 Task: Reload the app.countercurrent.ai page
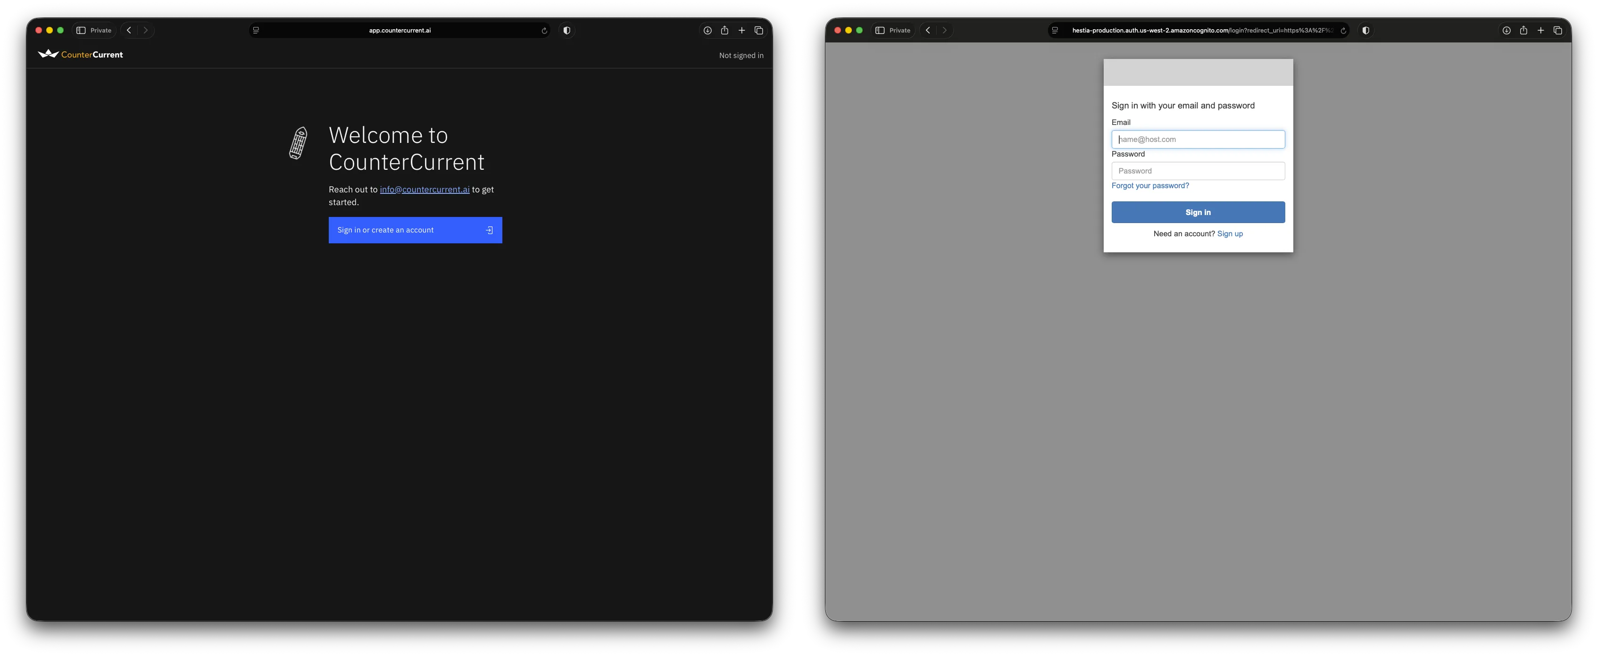click(544, 30)
